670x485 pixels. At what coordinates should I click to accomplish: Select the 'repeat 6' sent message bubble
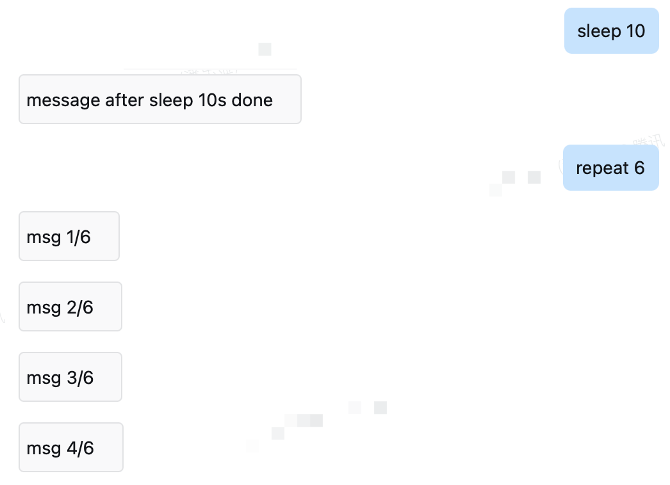point(610,168)
